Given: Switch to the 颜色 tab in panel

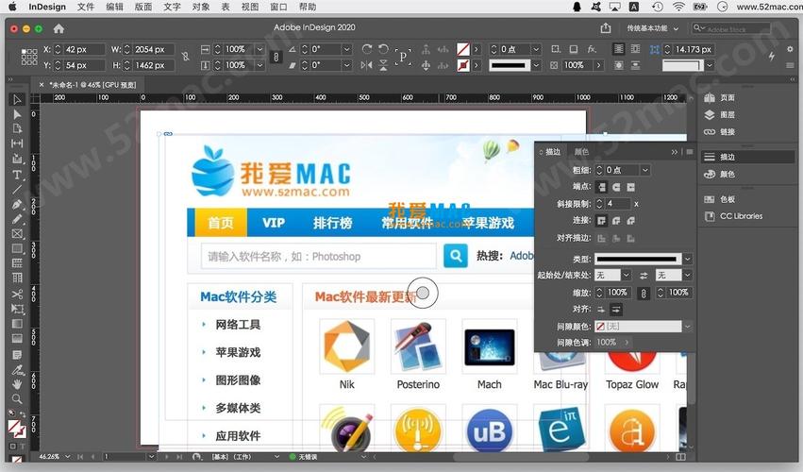Looking at the screenshot, I should [x=581, y=152].
